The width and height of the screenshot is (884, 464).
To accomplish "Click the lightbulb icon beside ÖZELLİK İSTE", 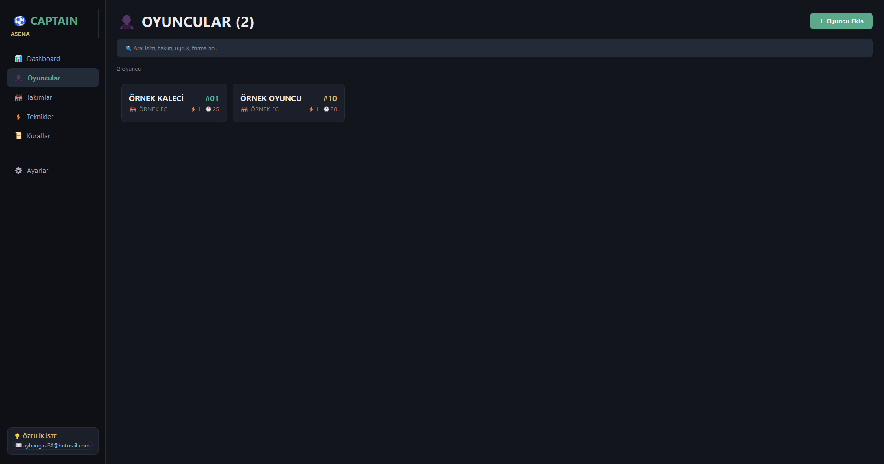I will click(x=17, y=436).
